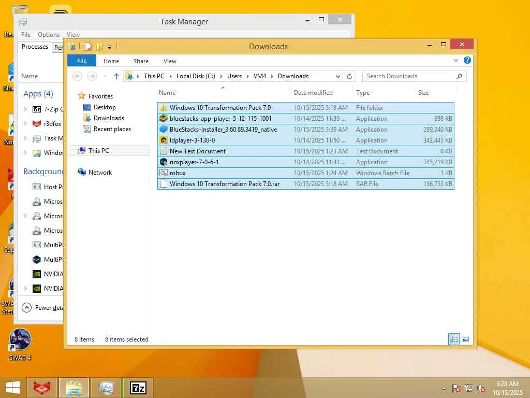This screenshot has height=398, width=530.
Task: Open recent locations dropdown arrow
Action: pos(105,77)
